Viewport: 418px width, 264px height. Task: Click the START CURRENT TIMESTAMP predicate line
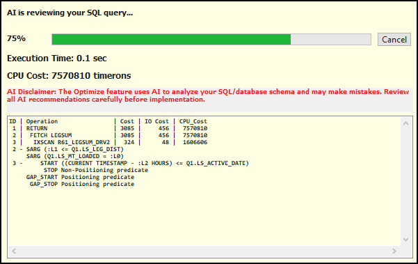145,163
